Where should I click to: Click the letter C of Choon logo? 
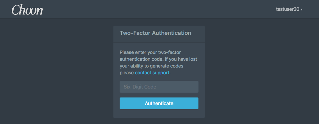point(15,10)
